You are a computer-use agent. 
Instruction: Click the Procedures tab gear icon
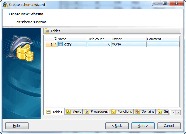click(87, 112)
